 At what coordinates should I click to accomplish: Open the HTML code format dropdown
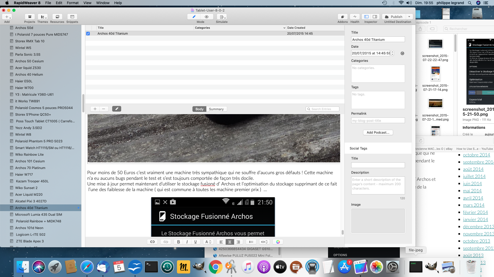[x=264, y=242]
